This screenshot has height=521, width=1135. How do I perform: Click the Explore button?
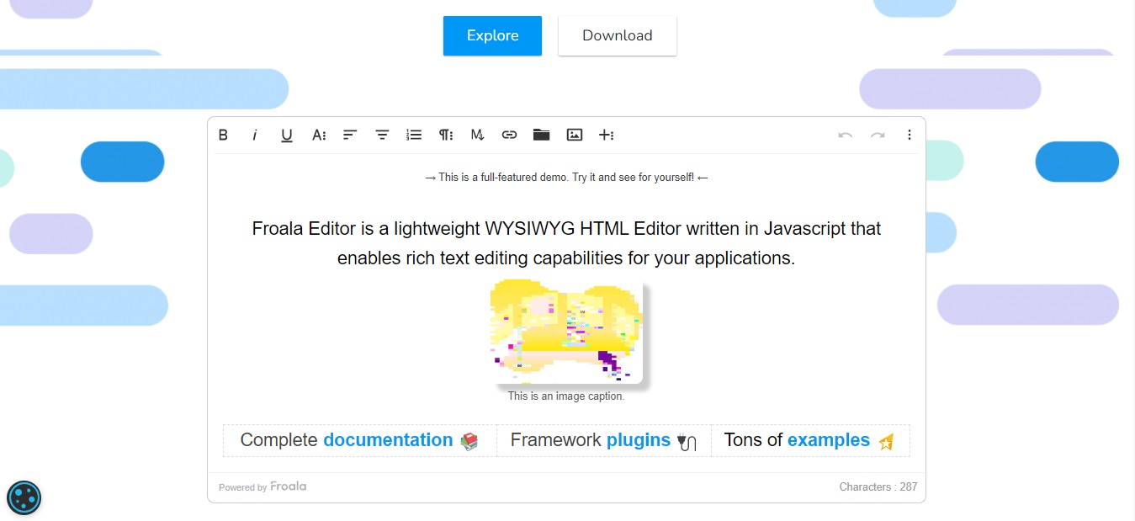coord(492,35)
